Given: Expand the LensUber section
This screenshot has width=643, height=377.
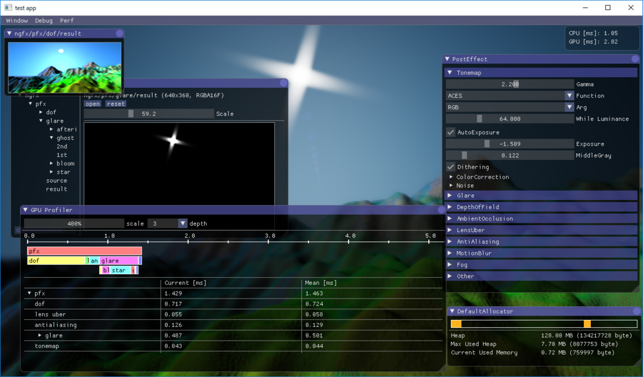Looking at the screenshot, I should [x=541, y=230].
